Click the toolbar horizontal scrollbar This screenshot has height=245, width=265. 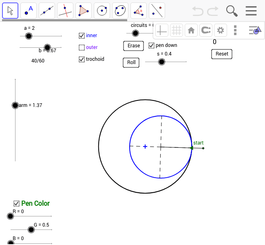pyautogui.click(x=64, y=20)
